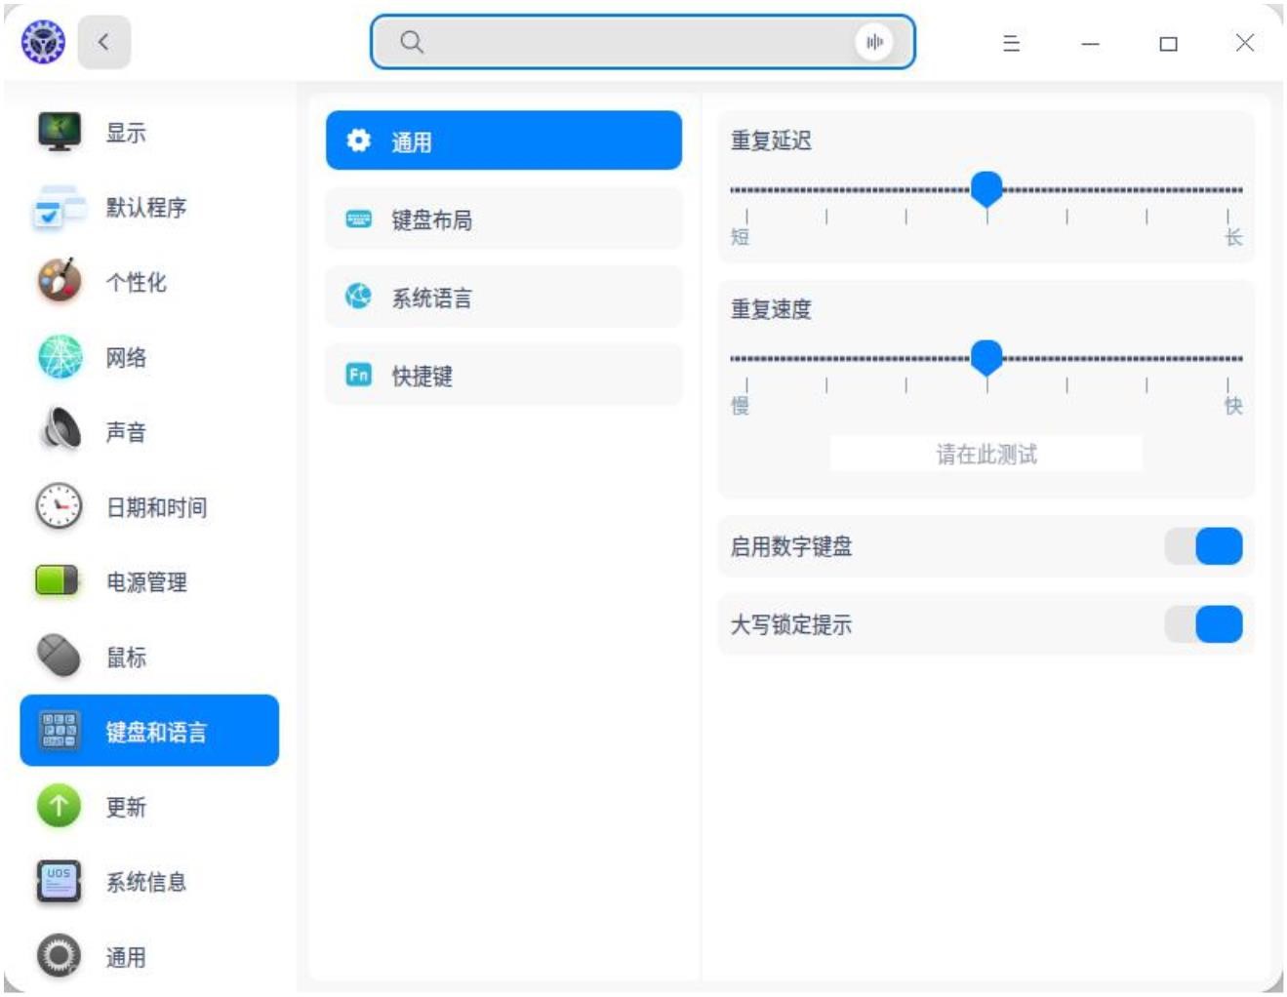Open 显示 monitor icon in sidebar

coord(60,132)
